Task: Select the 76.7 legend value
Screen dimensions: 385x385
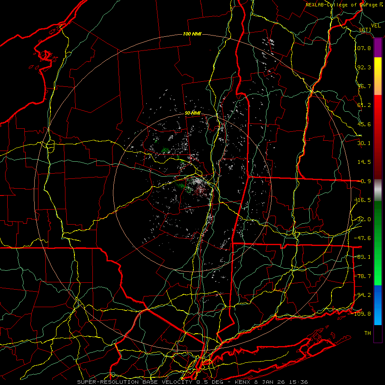Action: tap(364, 86)
